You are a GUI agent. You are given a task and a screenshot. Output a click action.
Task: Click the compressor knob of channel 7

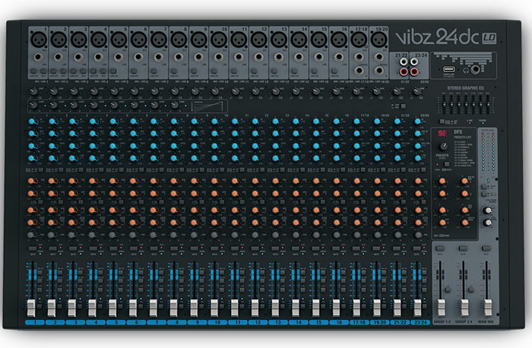(154, 105)
